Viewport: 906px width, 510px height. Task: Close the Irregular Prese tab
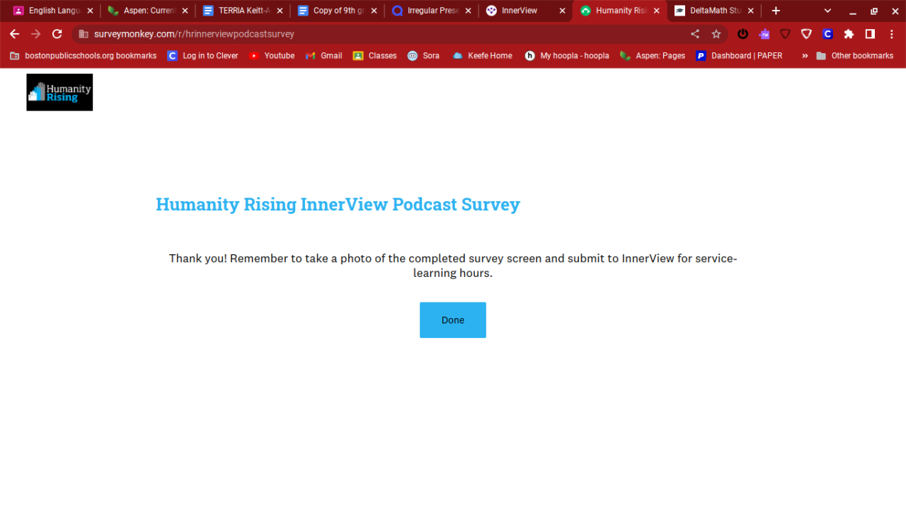[x=468, y=11]
